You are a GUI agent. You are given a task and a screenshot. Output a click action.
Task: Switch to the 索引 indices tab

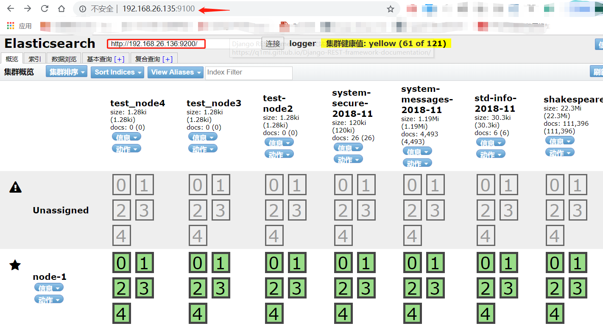pyautogui.click(x=35, y=59)
